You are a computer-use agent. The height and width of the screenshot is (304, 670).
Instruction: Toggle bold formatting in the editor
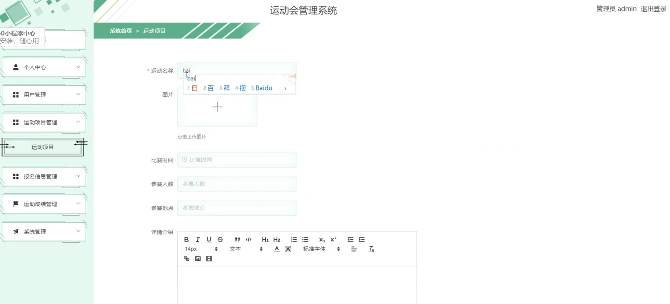tap(186, 239)
